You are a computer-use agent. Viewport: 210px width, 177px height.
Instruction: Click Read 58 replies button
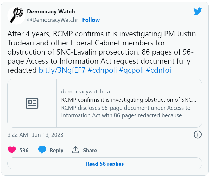105,164
